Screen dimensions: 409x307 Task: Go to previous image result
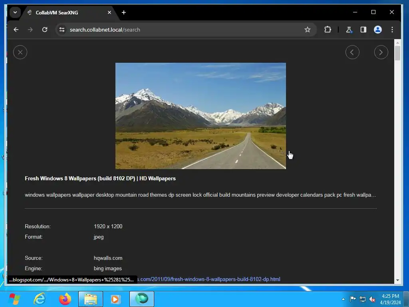pos(352,52)
